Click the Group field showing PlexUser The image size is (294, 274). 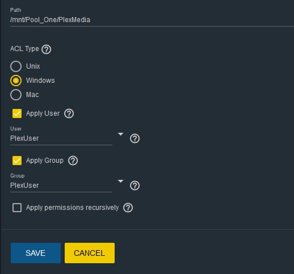pyautogui.click(x=61, y=186)
